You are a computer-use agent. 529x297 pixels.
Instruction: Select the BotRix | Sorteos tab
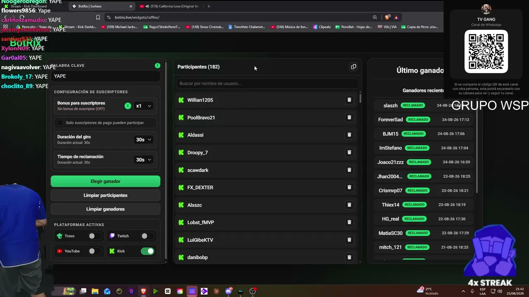[101, 6]
